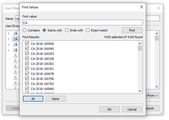Uncheck the CA-2018-100006 checkbox
This screenshot has width=169, height=120.
coord(27,43)
